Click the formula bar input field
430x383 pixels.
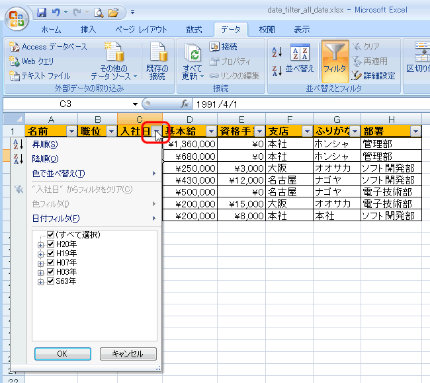[311, 104]
